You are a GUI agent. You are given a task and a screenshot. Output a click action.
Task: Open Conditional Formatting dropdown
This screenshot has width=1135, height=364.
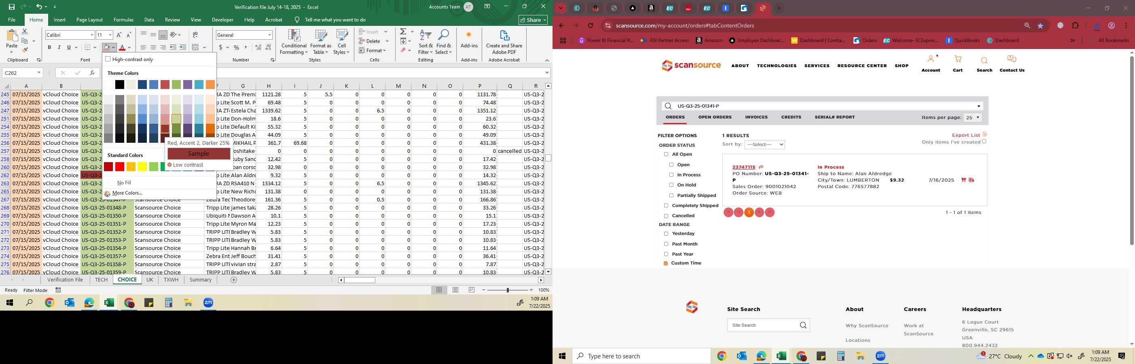coord(294,42)
